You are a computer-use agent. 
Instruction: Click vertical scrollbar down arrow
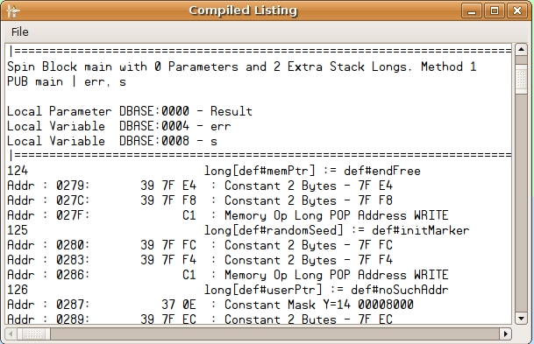[x=521, y=319]
